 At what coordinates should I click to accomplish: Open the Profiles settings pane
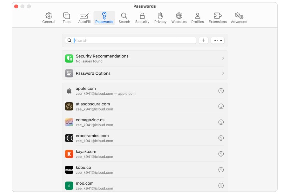click(198, 18)
